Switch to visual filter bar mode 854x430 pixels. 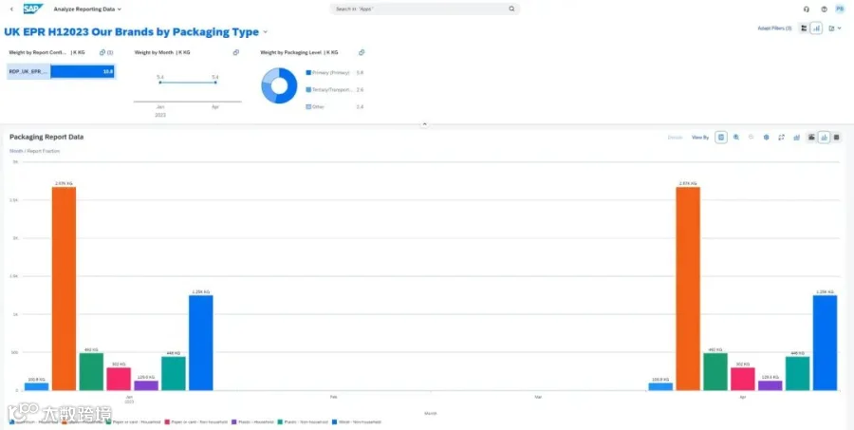pos(816,28)
